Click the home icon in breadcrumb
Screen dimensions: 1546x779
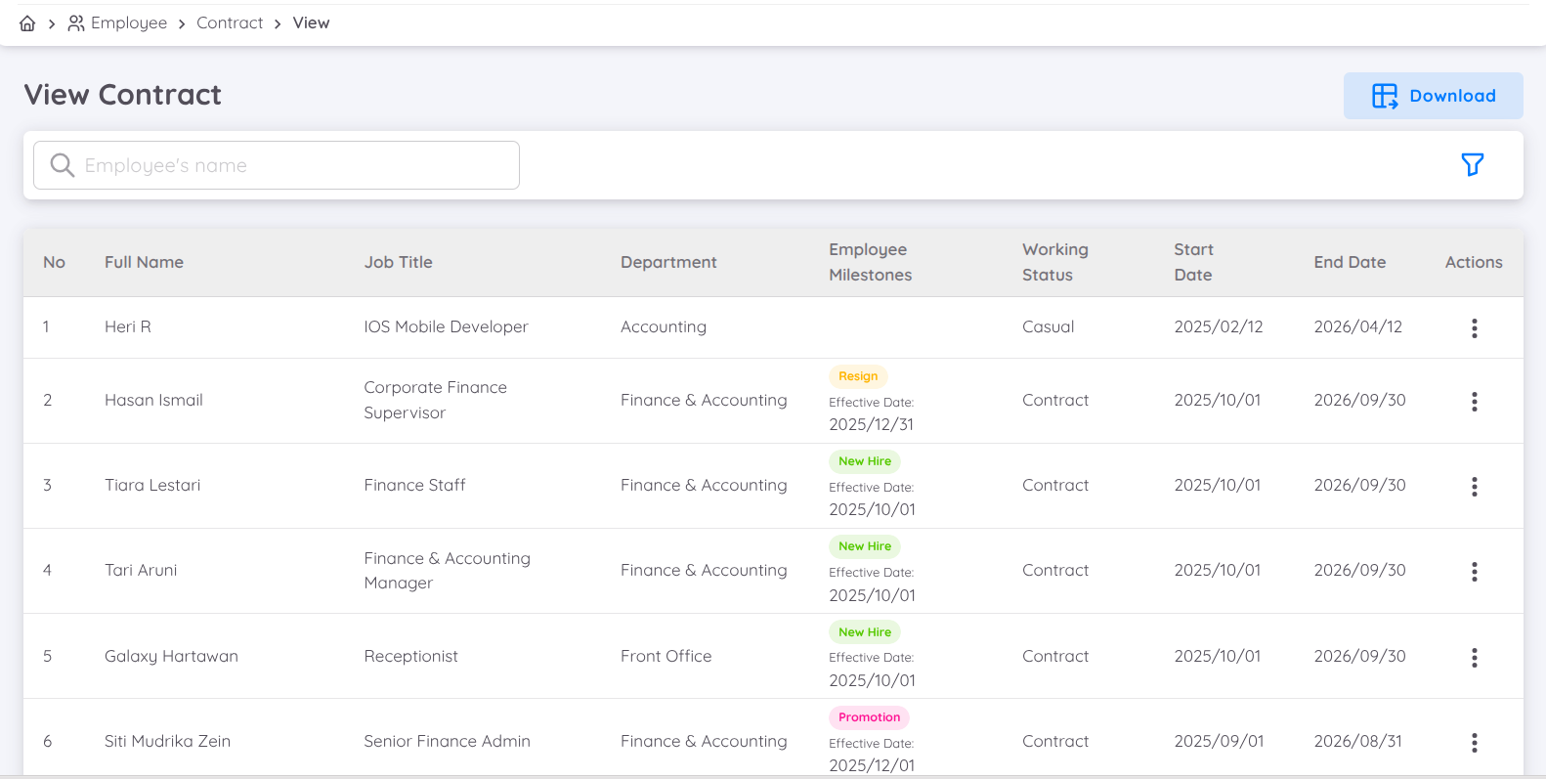pos(27,23)
